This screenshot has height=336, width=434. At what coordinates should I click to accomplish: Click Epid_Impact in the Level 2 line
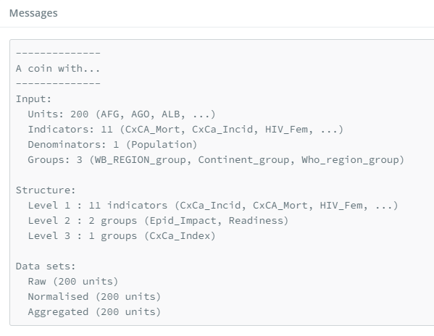pos(183,221)
